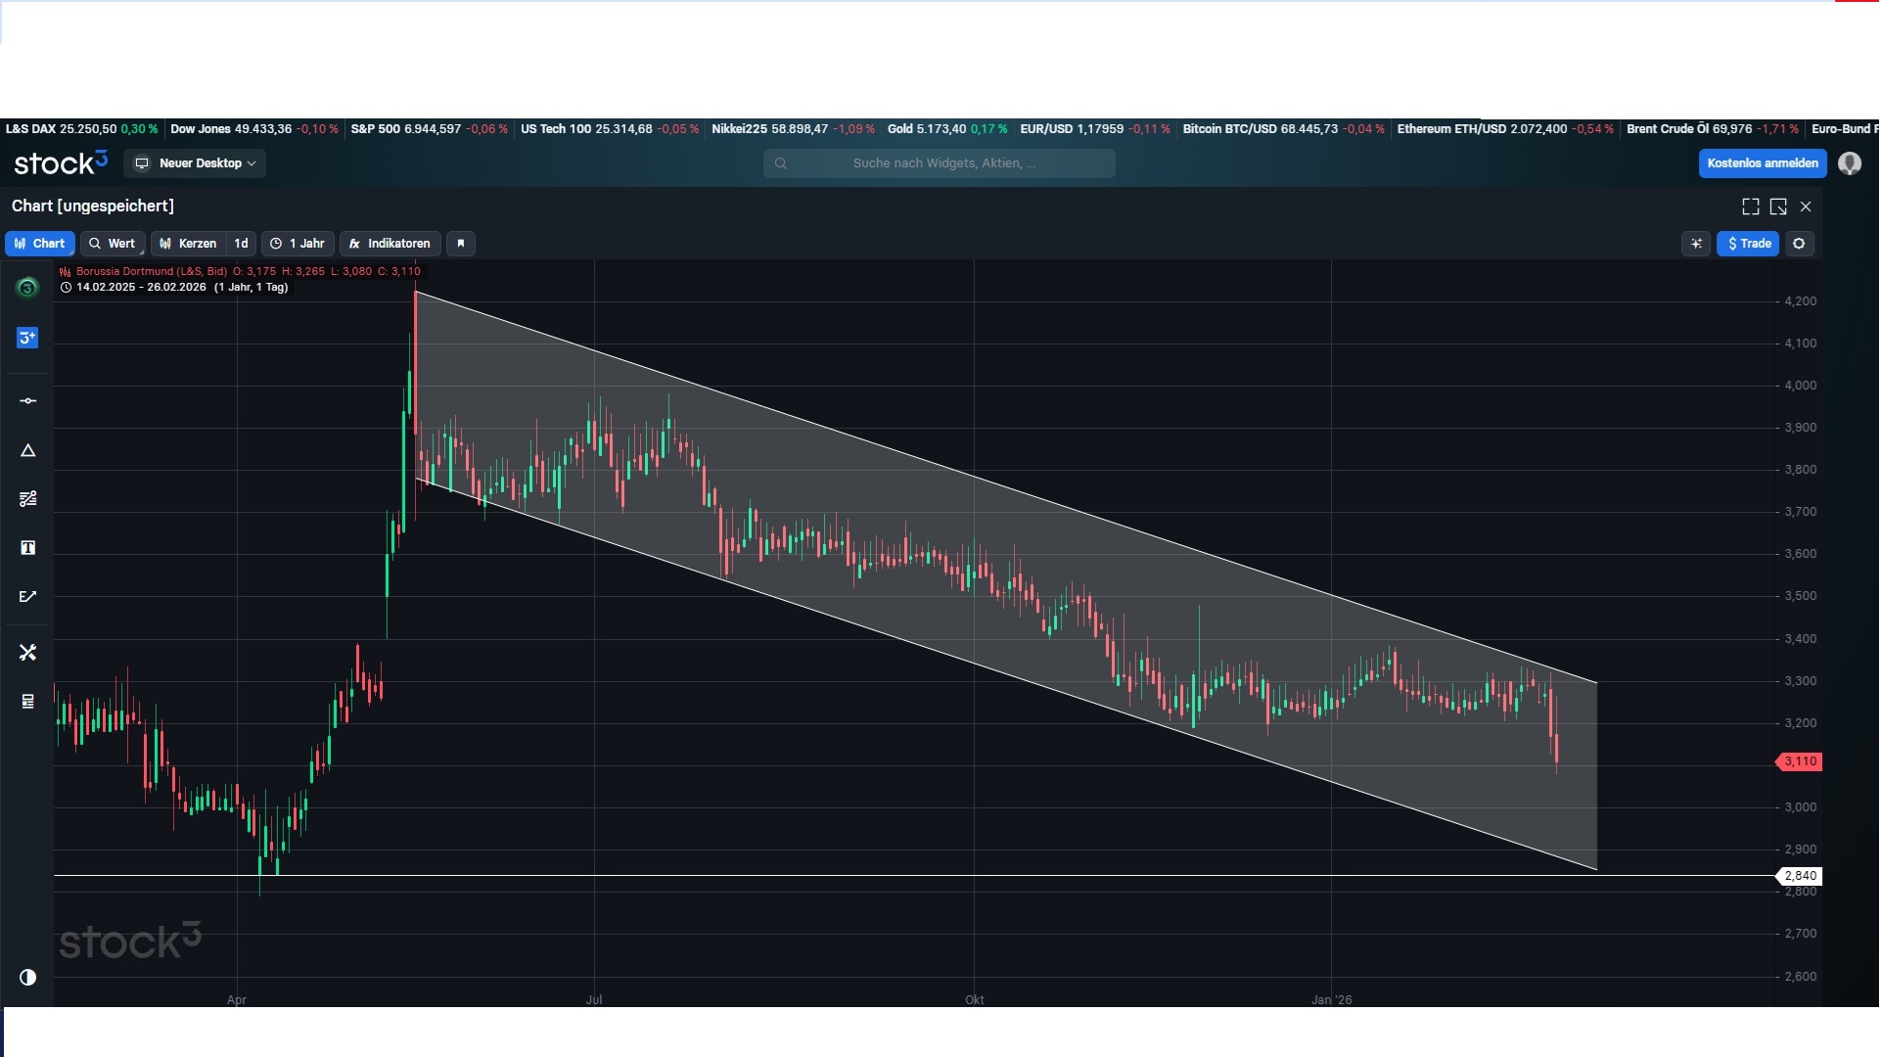Open the Indikatoren menu
The width and height of the screenshot is (1880, 1057).
click(x=390, y=244)
